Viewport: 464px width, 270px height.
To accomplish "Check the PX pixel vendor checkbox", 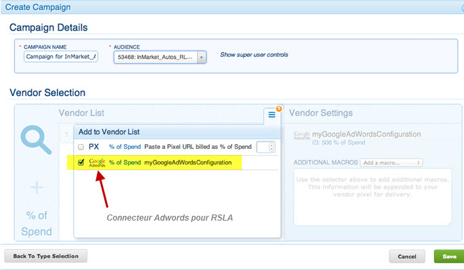I will [81, 147].
